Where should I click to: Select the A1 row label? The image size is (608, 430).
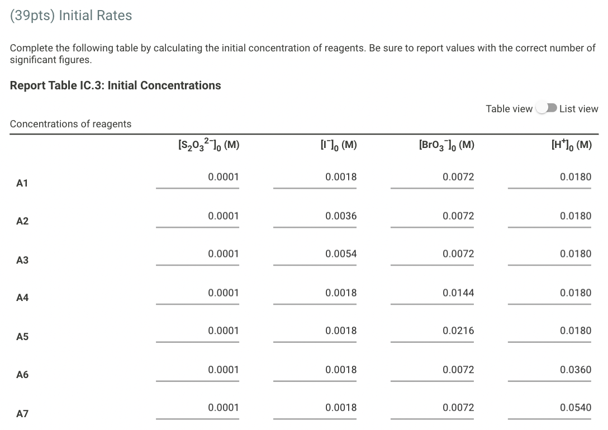point(22,183)
